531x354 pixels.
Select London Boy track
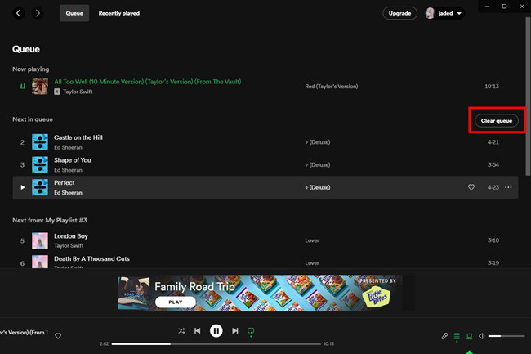265,240
